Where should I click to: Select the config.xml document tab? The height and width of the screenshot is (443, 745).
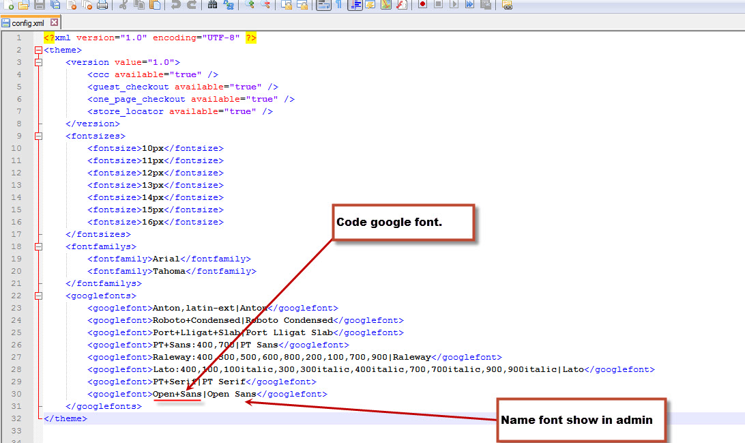coord(27,23)
